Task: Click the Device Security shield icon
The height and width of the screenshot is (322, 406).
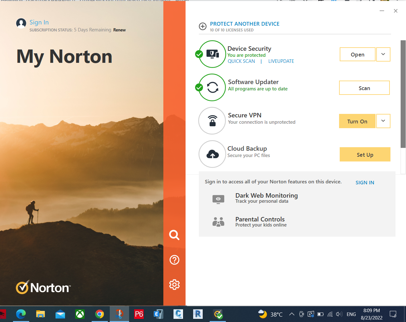Action: tap(213, 54)
